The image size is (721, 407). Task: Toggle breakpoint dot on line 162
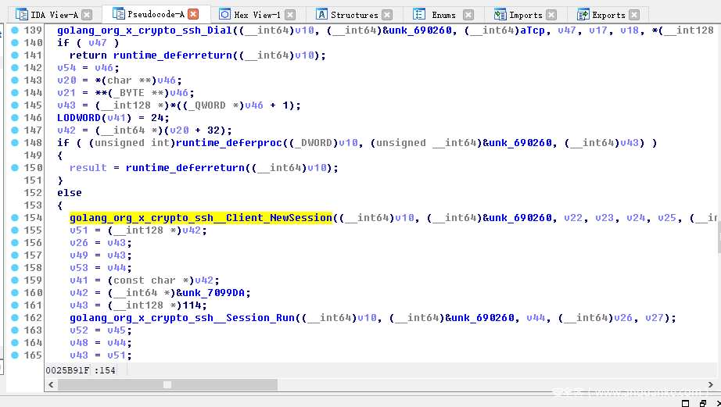pyautogui.click(x=15, y=318)
